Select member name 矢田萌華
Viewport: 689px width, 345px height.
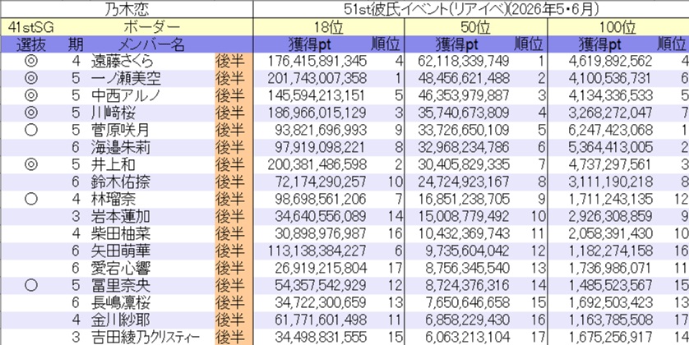point(120,251)
